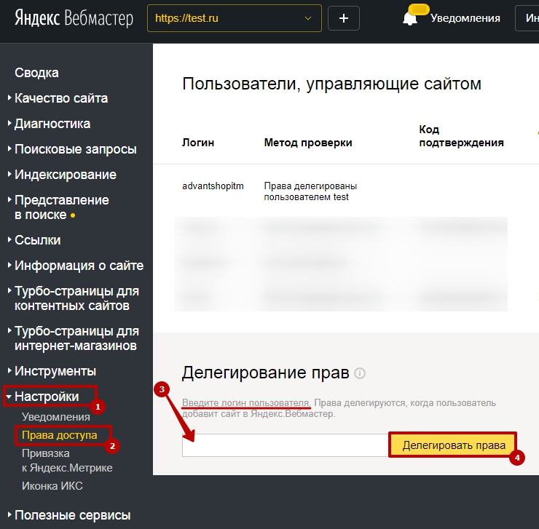This screenshot has width=539, height=529.
Task: Collapse the Настройки section
Action: pyautogui.click(x=47, y=397)
